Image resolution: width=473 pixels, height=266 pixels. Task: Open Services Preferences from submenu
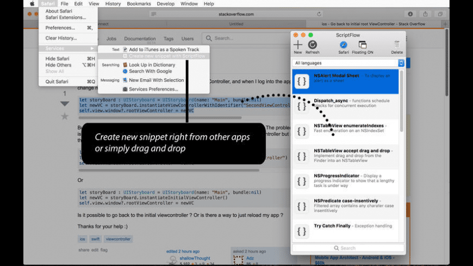153,89
